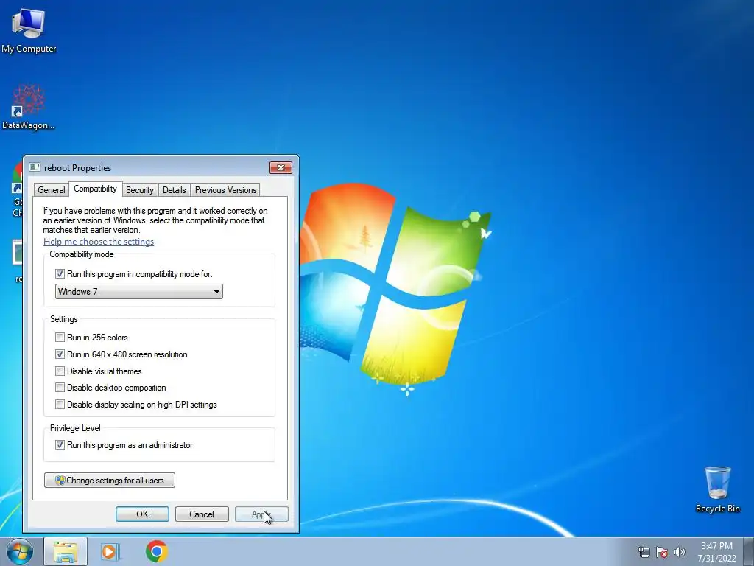The image size is (754, 566).
Task: Click the Cancel button
Action: [202, 514]
